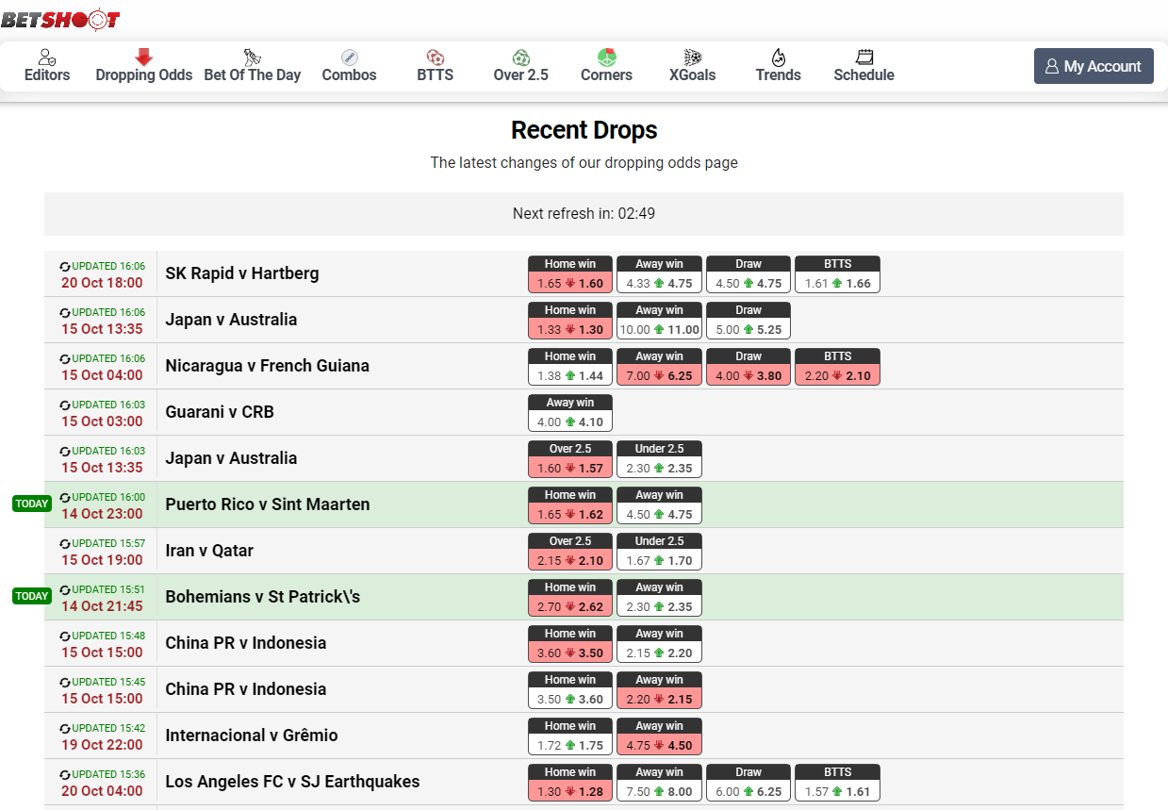The height and width of the screenshot is (810, 1168).
Task: Click Home win odds for Bohemians v St Patrick's
Action: point(570,598)
